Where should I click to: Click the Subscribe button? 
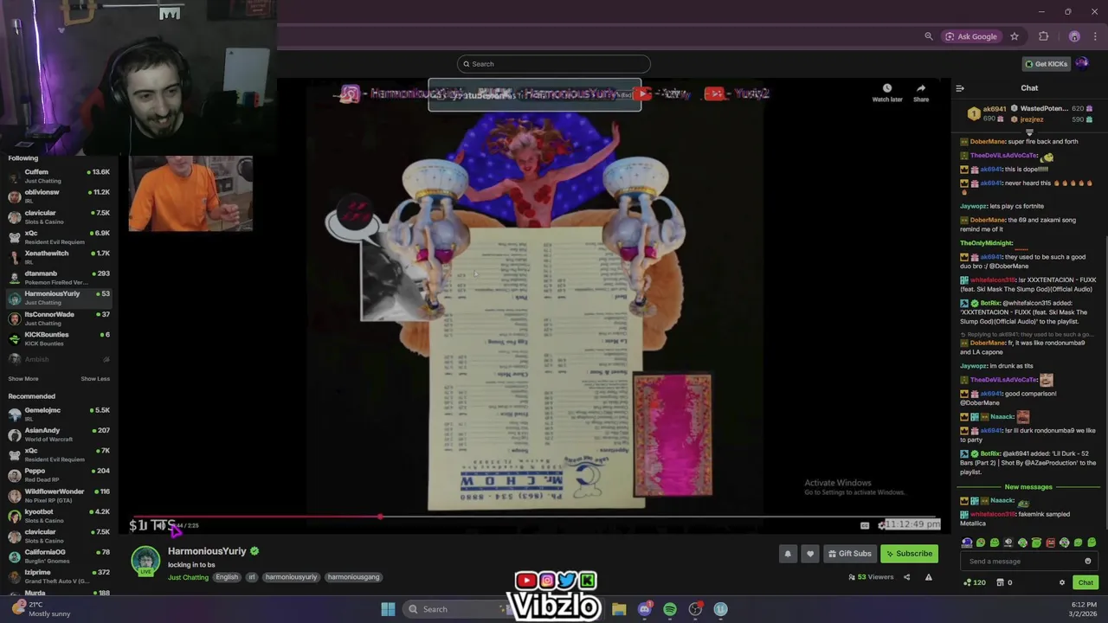coord(909,554)
